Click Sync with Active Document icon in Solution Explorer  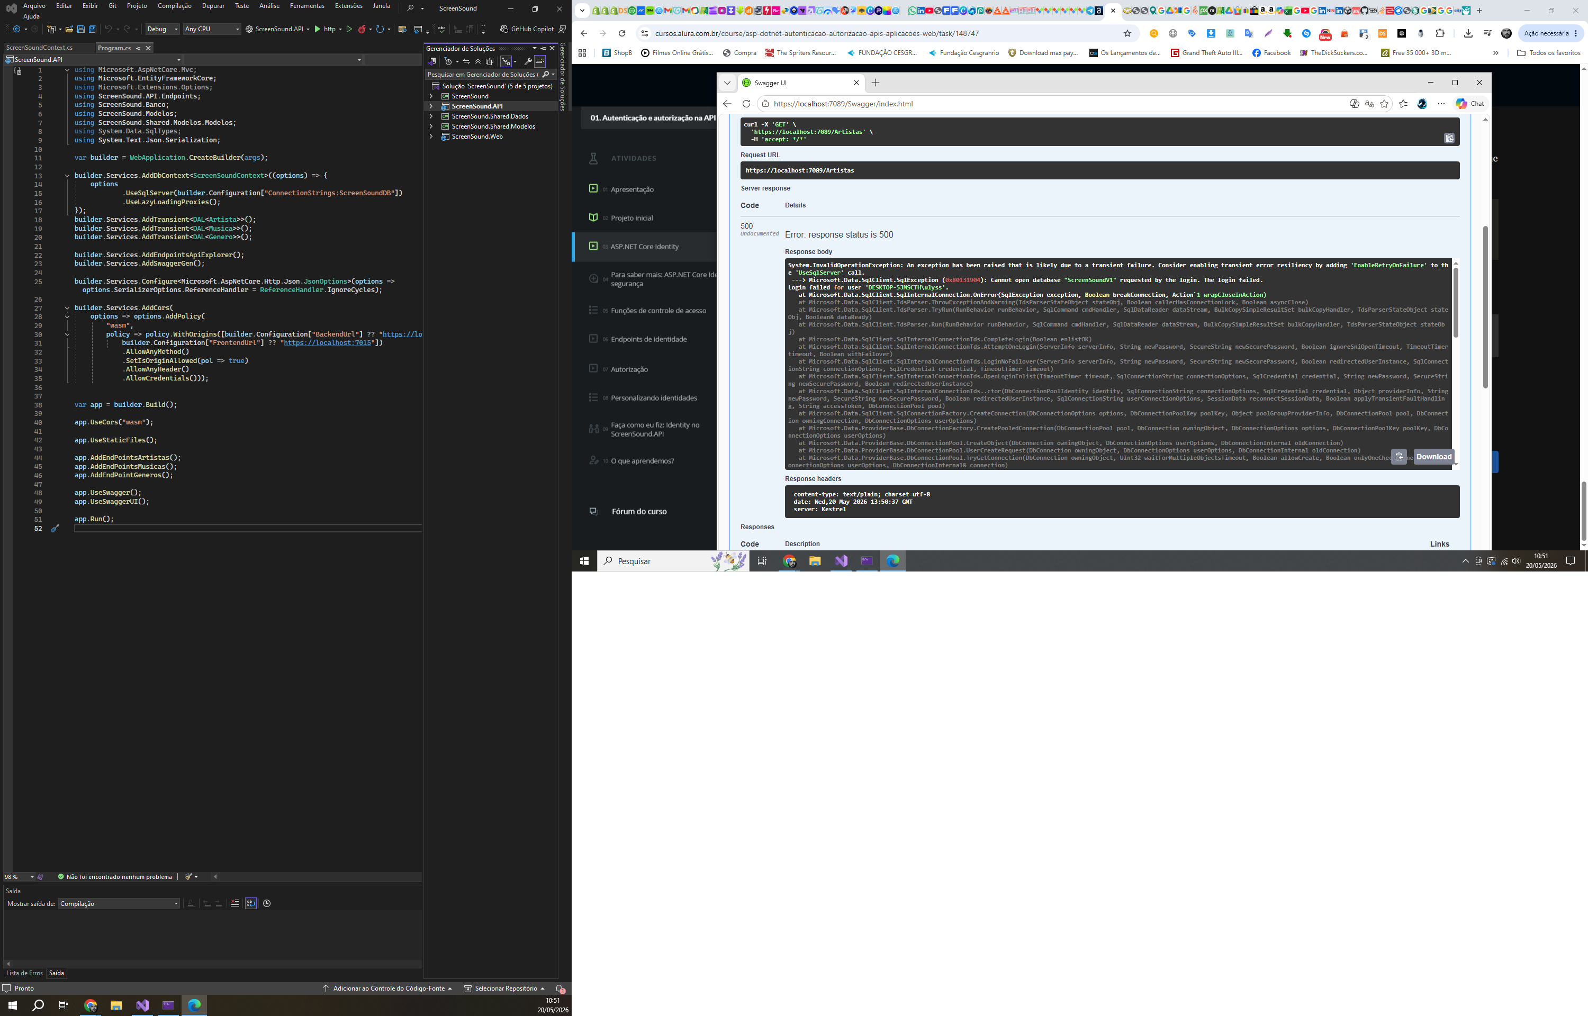coord(466,61)
